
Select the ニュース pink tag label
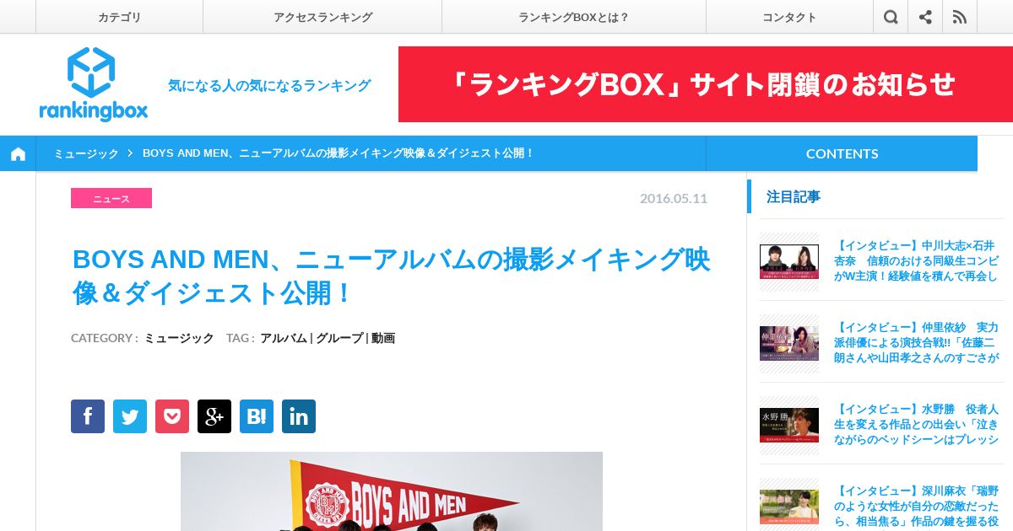(111, 198)
